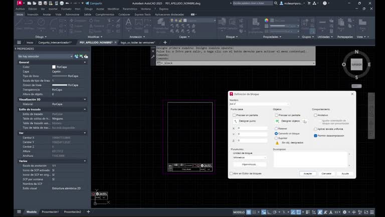Add a new layout with plus icon
The image size is (385, 217).
[x=88, y=212]
